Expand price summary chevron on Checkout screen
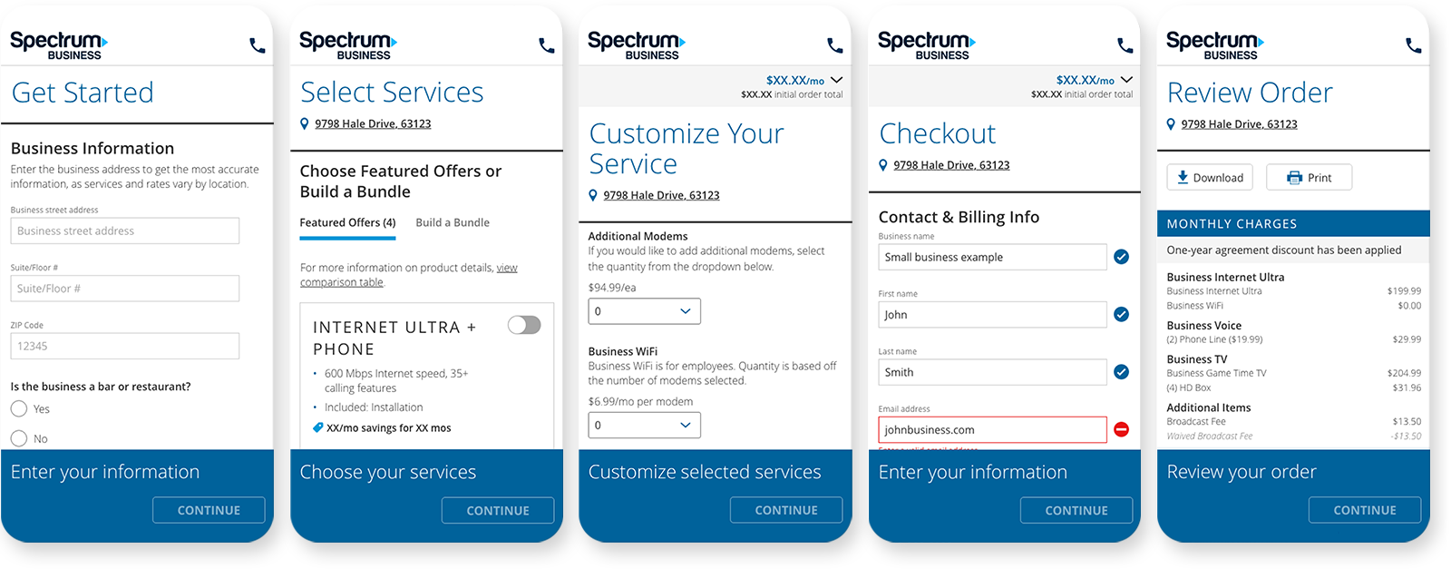 coord(1126,80)
